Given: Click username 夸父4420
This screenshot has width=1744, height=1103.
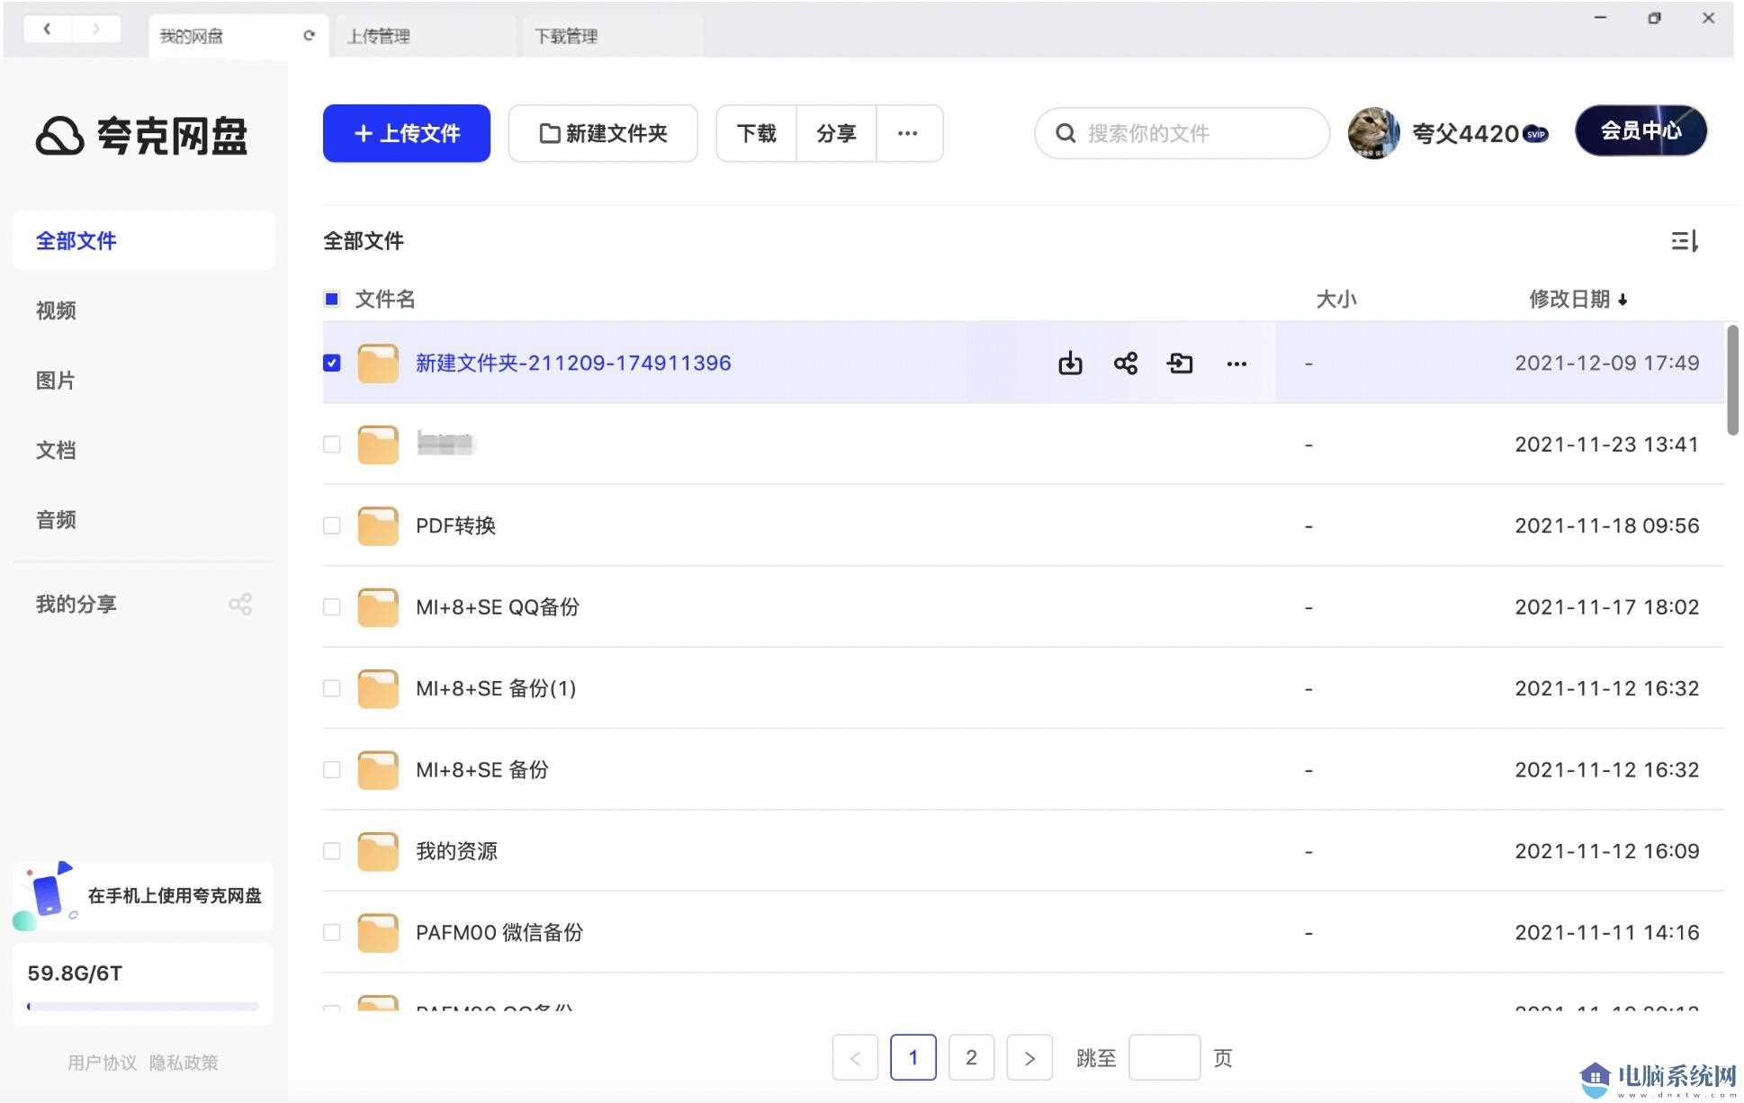Looking at the screenshot, I should point(1465,134).
